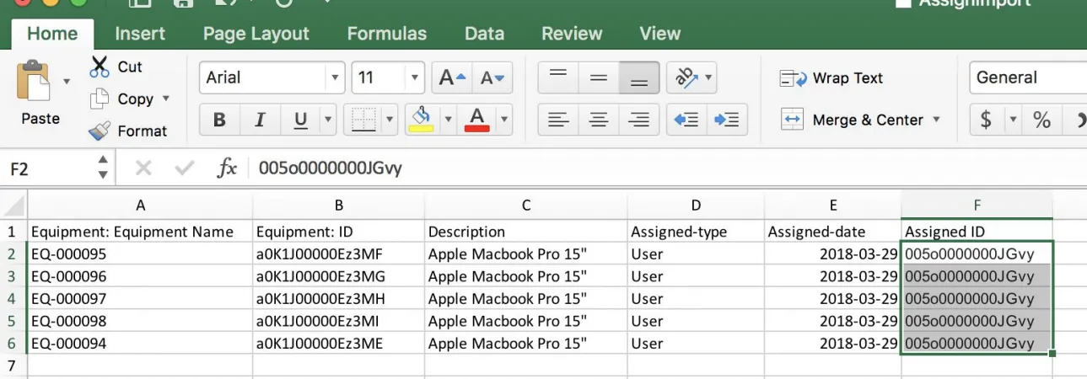Toggle Bottom Align vertical alignment
This screenshot has height=379, width=1087.
639,77
